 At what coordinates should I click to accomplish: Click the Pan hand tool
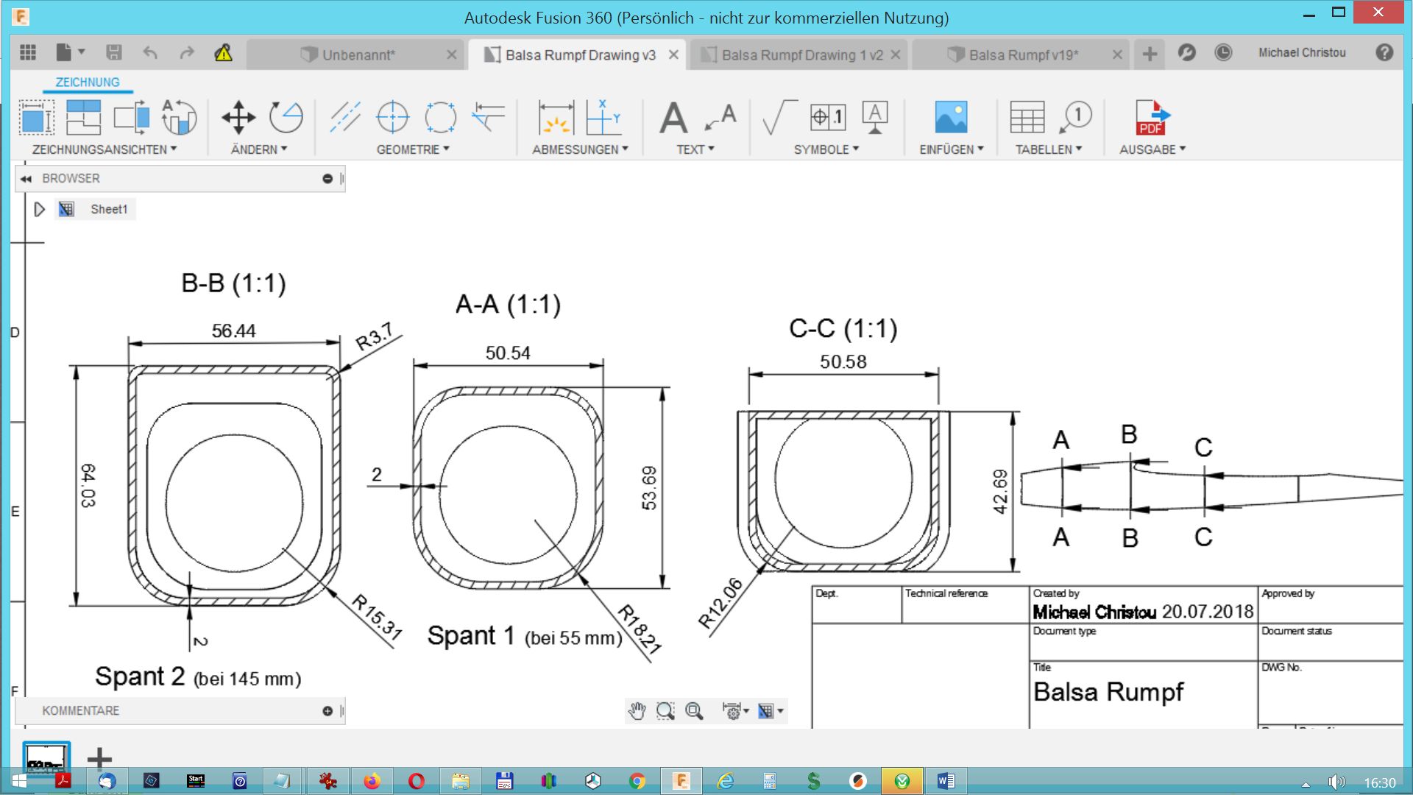click(x=637, y=710)
